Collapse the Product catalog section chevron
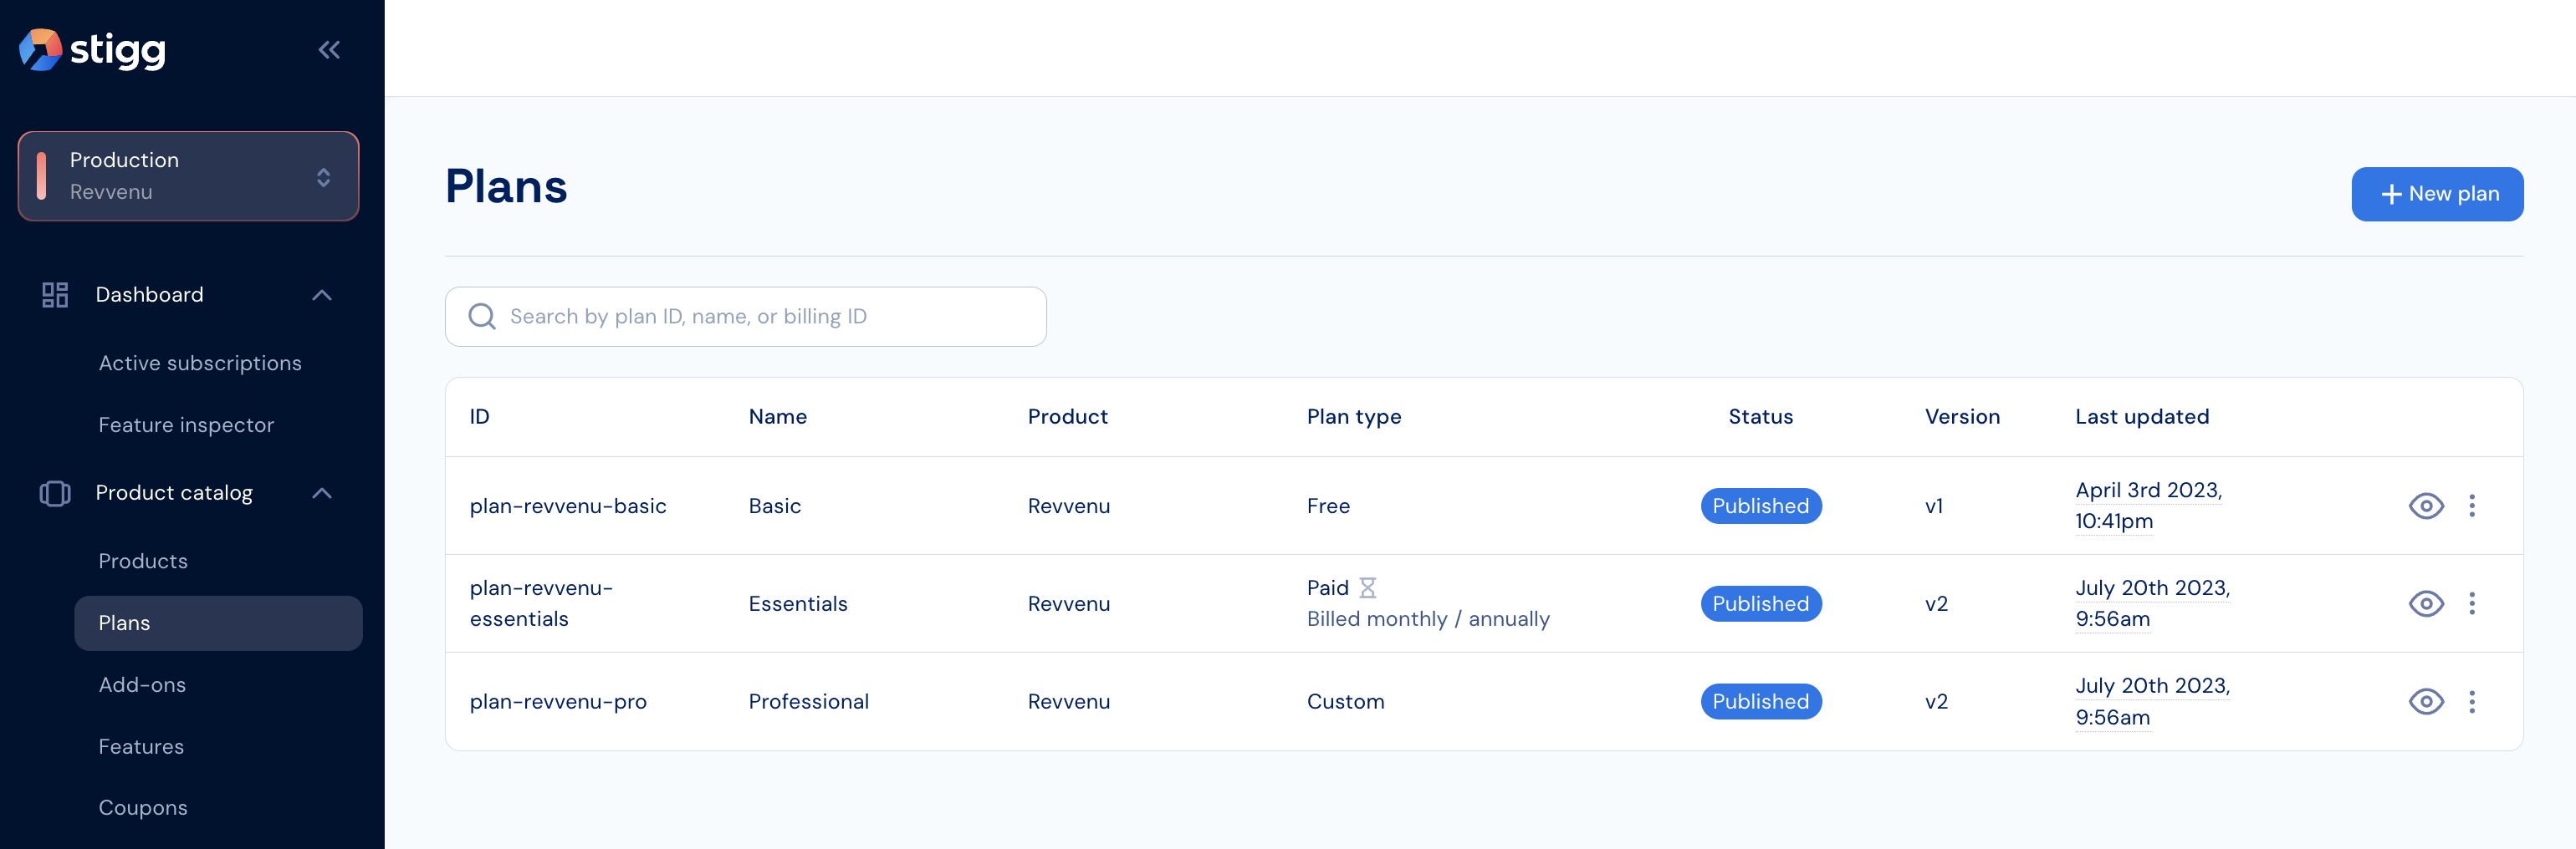2576x849 pixels. 322,493
